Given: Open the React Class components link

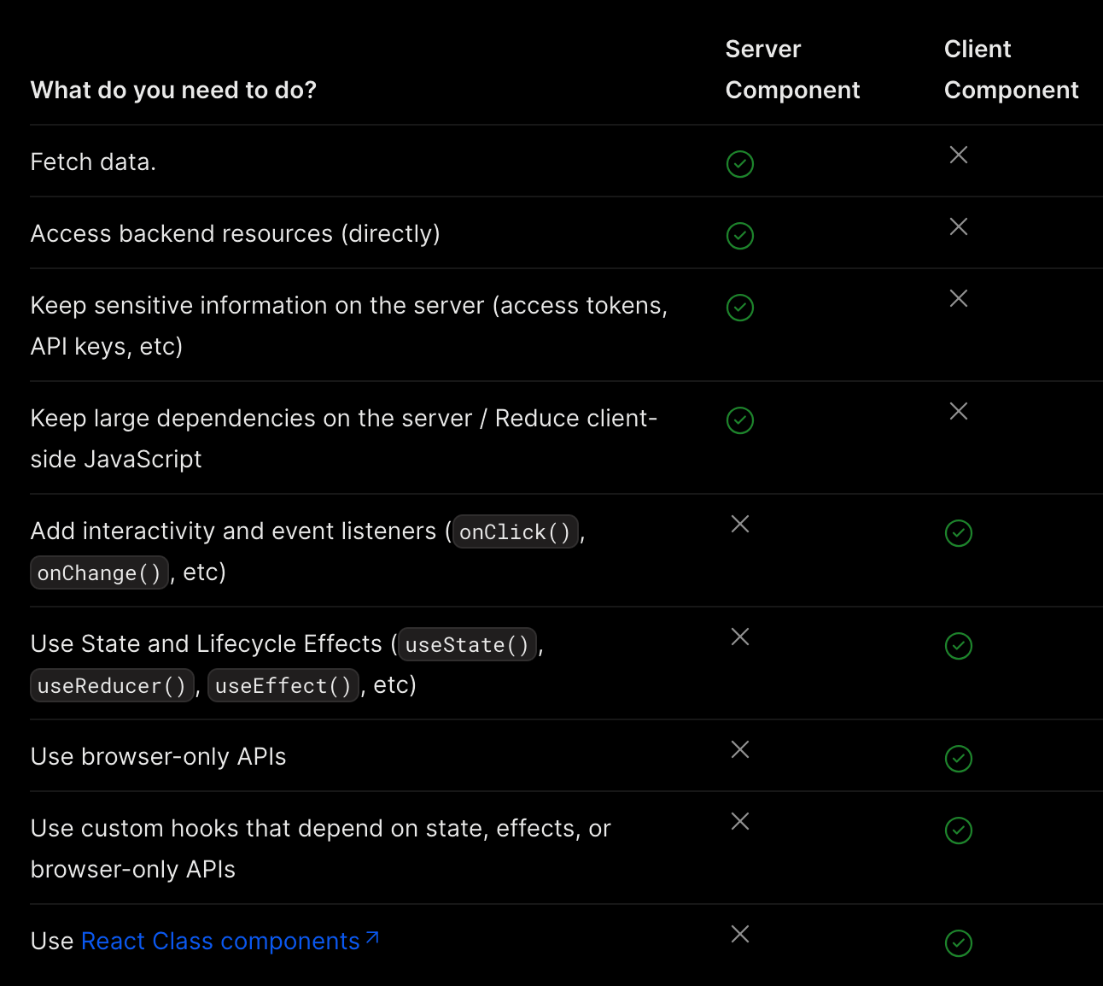Looking at the screenshot, I should click(220, 942).
